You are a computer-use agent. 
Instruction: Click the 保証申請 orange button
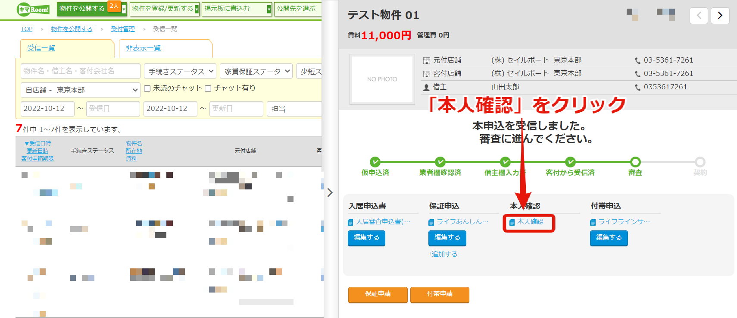[378, 294]
